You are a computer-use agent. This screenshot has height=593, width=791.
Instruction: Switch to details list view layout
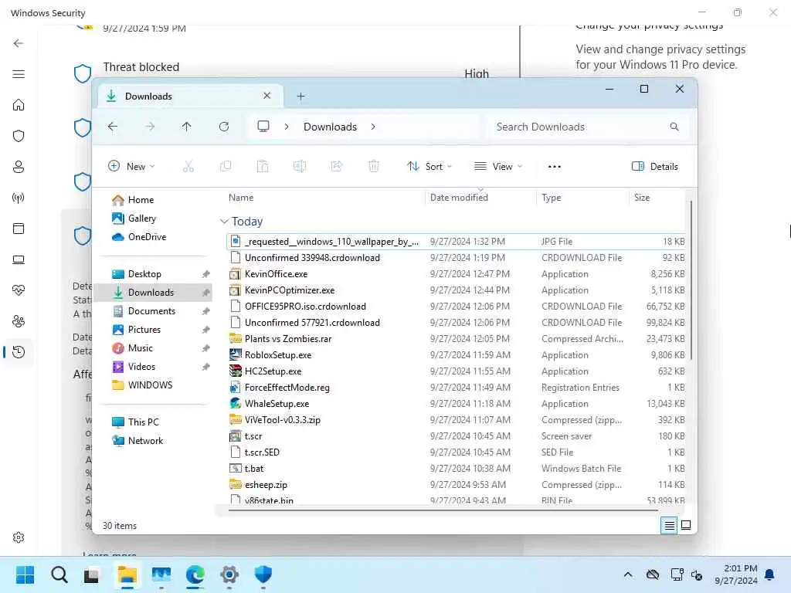[669, 525]
